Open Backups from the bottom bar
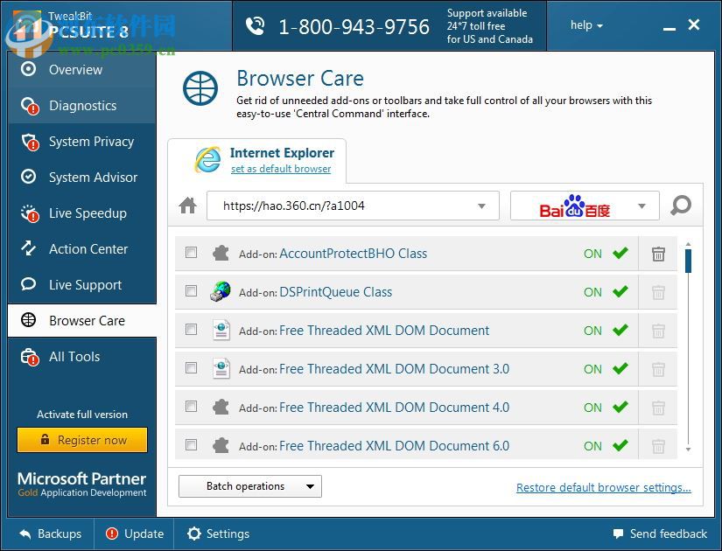 pos(51,534)
